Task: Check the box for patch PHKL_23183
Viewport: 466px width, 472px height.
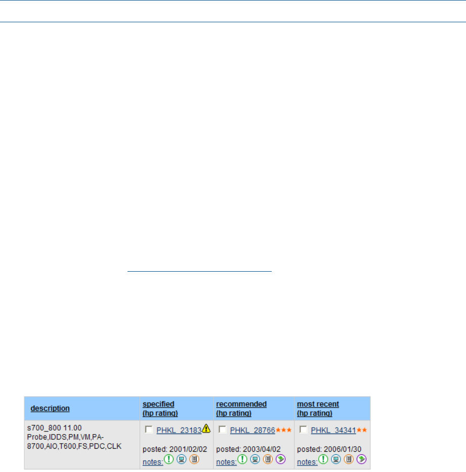Action: (149, 430)
